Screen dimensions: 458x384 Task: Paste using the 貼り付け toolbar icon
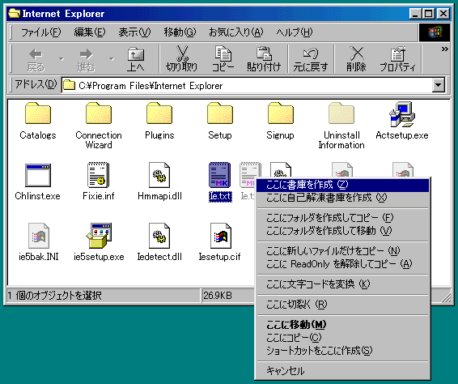264,60
